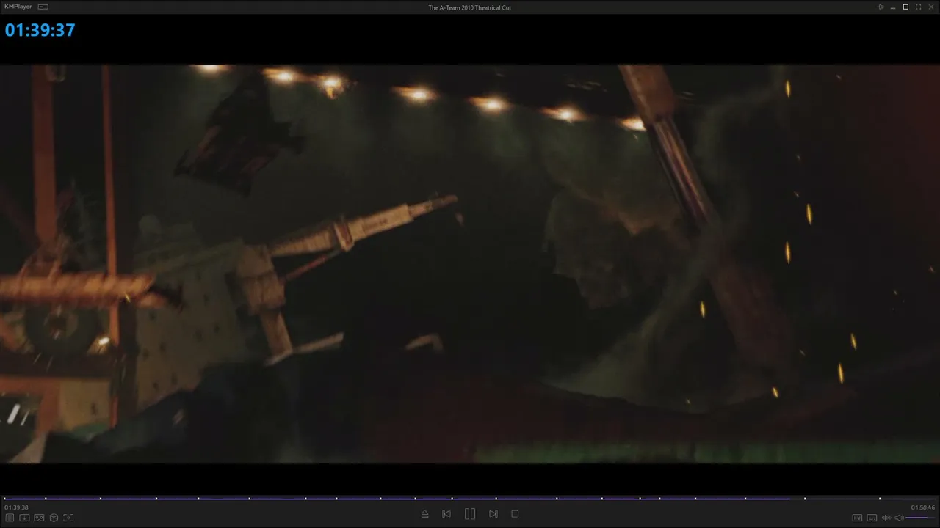Minimize the KMPlayer window

coord(893,7)
